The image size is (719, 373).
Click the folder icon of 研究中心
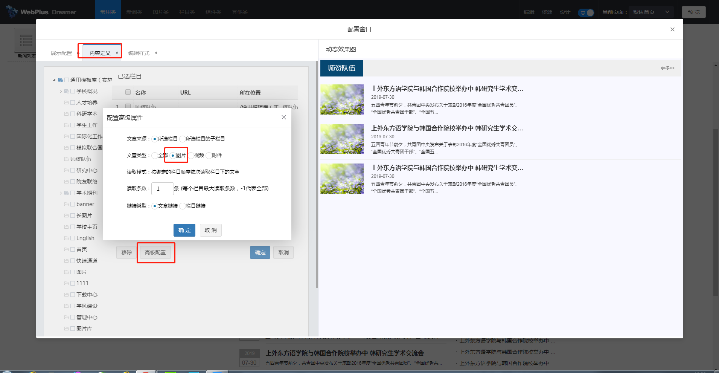point(67,170)
